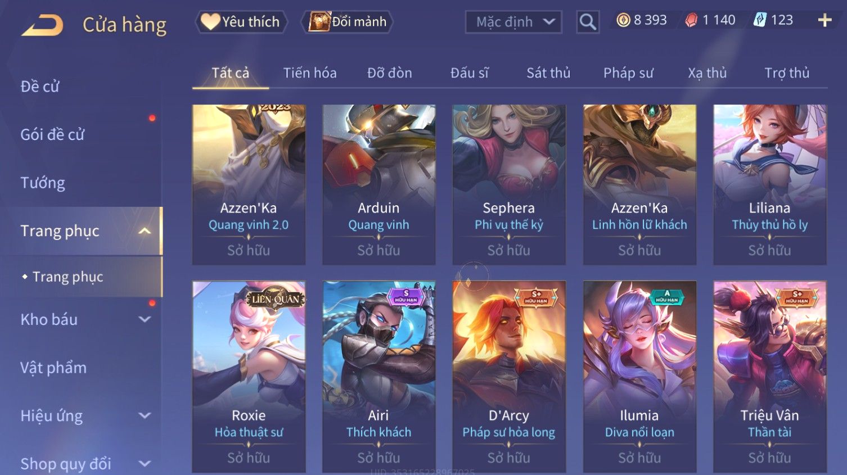
Task: Open Yêu thích favorites heart button
Action: pyautogui.click(x=241, y=22)
